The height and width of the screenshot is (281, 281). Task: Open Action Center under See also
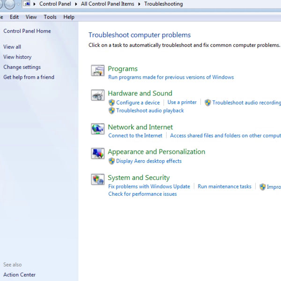pos(19,275)
